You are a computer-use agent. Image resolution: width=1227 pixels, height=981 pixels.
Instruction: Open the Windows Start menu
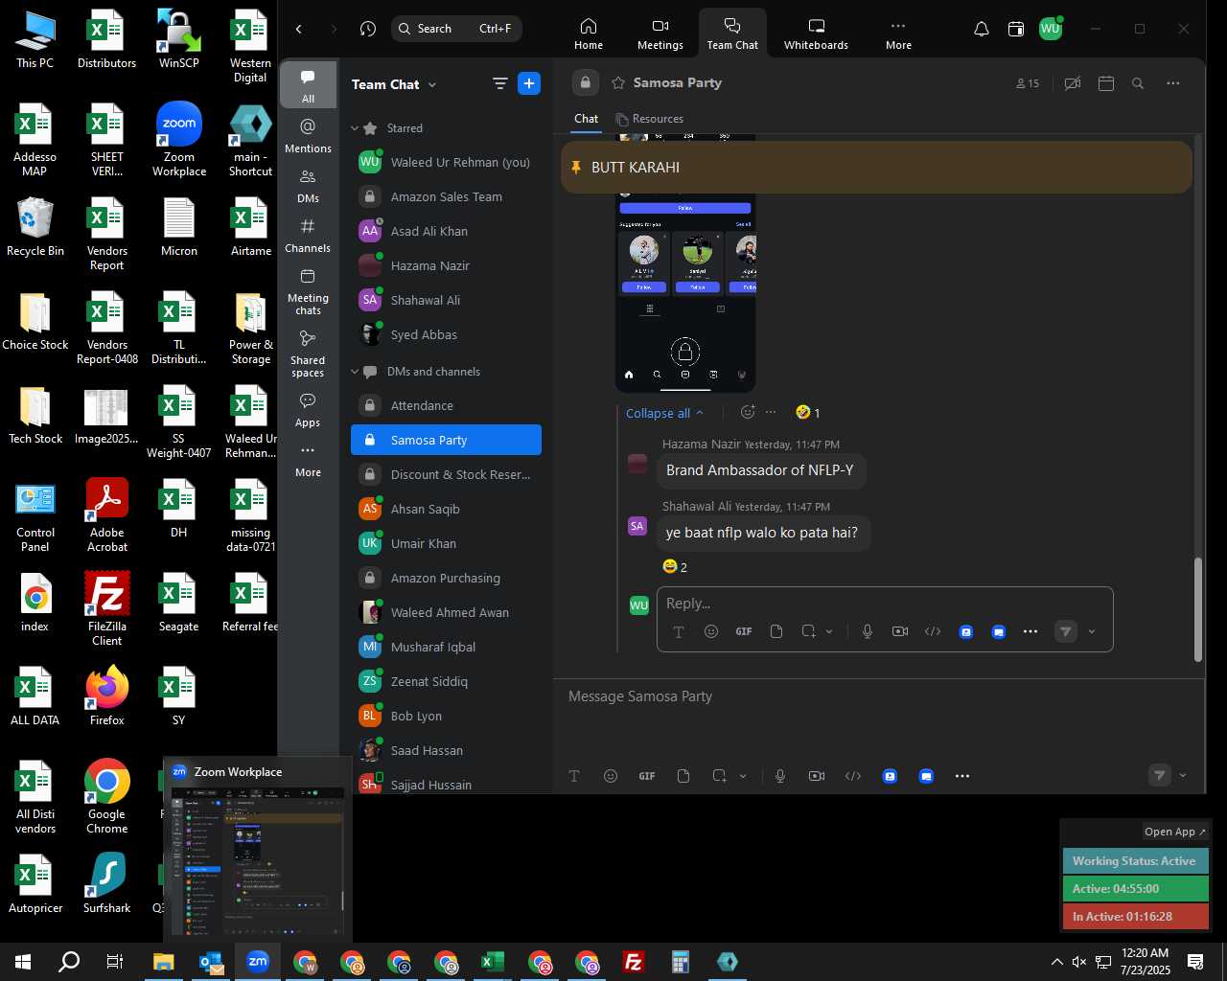(x=23, y=962)
